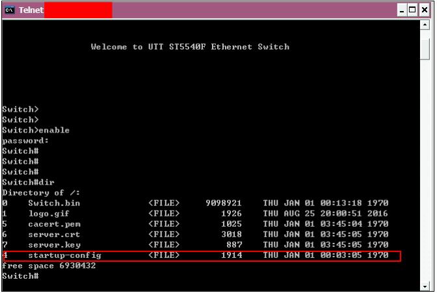Close the Telnet window
The height and width of the screenshot is (293, 437).
pyautogui.click(x=425, y=10)
